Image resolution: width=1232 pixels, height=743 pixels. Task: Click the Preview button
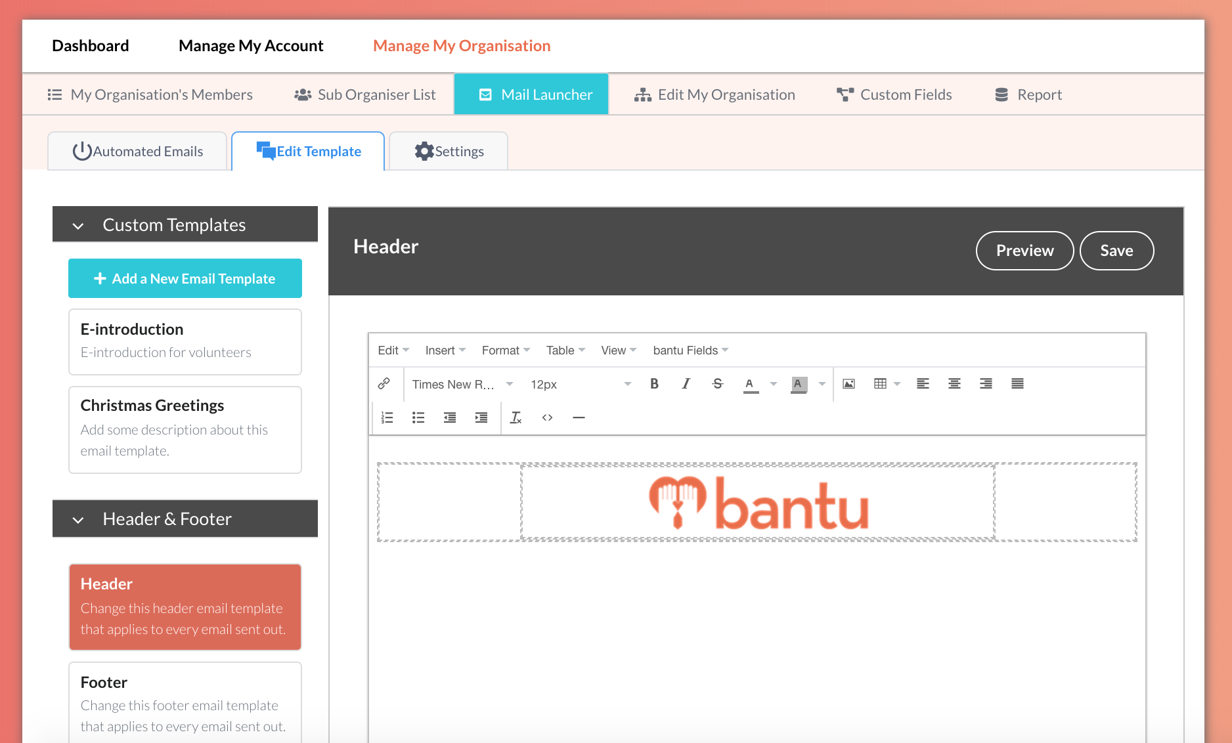1024,251
